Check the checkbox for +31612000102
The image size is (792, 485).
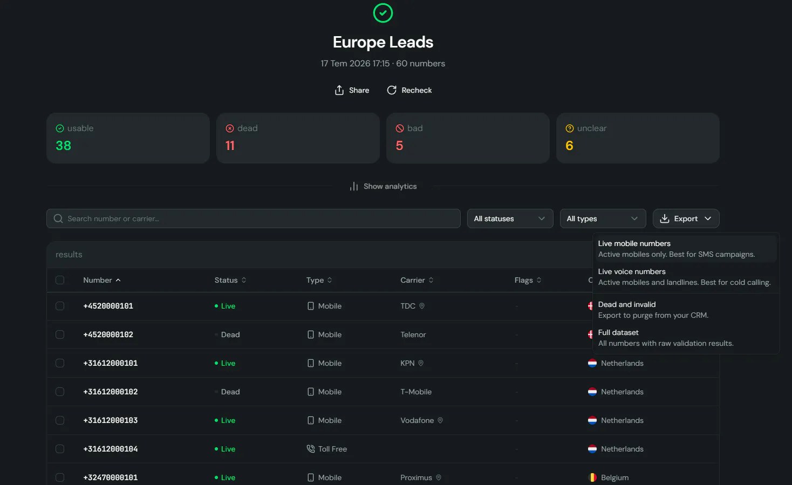(60, 392)
